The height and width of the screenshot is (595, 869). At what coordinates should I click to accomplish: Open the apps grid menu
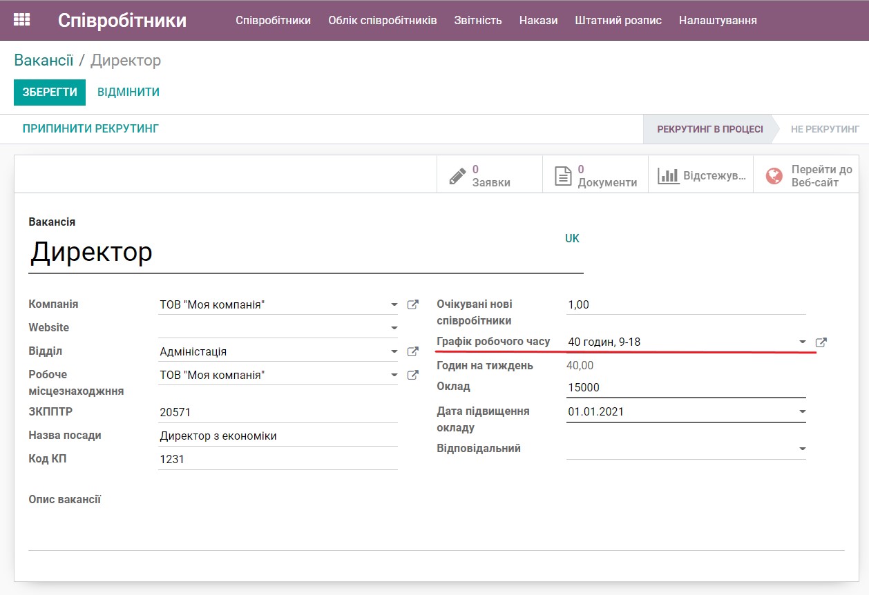tap(22, 19)
